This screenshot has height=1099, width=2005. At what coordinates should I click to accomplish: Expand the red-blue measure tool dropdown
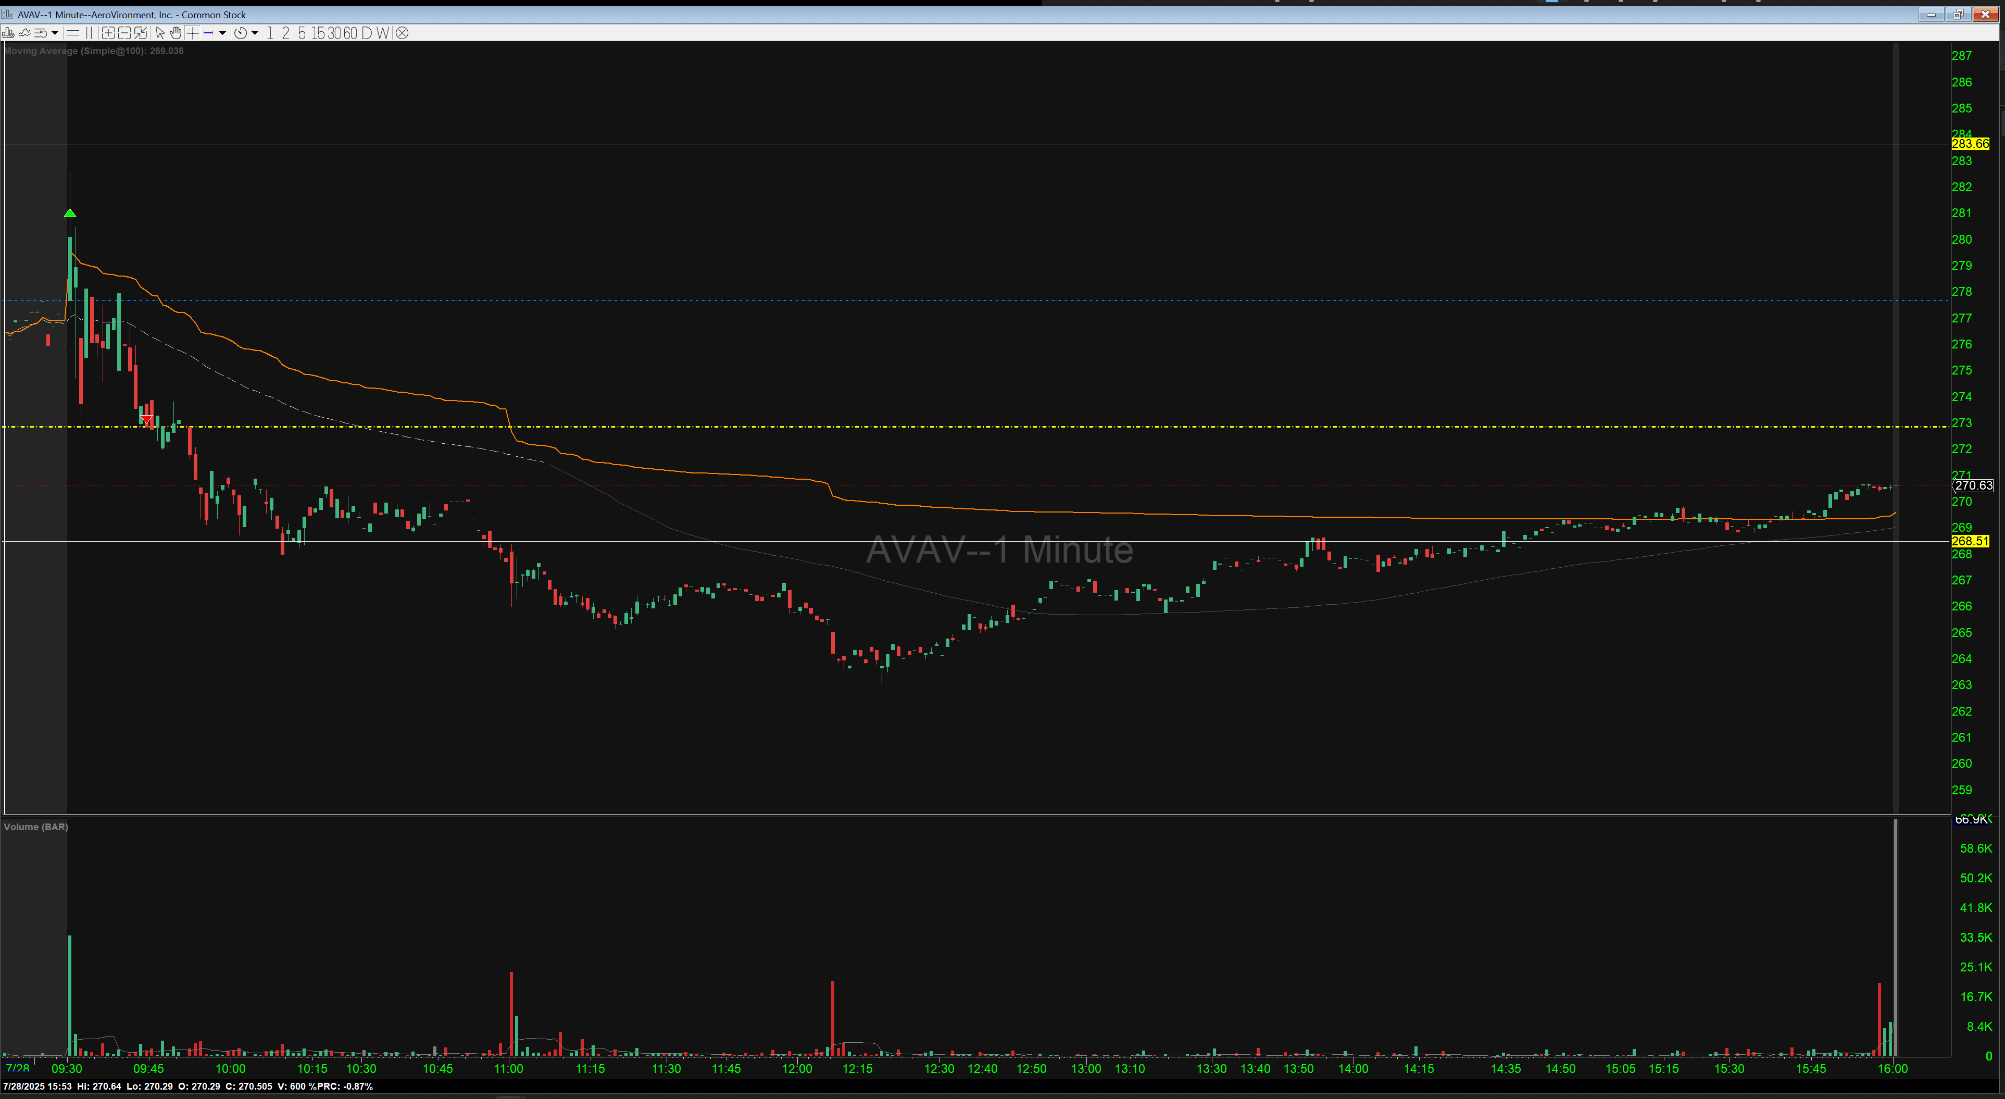[222, 33]
